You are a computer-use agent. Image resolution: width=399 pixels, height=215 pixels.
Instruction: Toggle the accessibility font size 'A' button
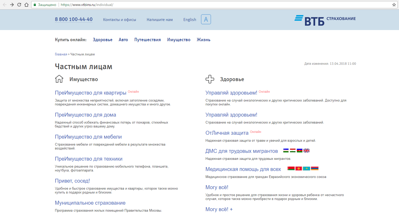pyautogui.click(x=206, y=19)
